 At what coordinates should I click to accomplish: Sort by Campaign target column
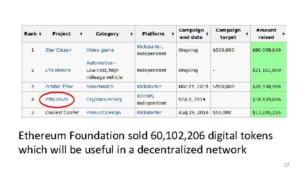coord(247,34)
